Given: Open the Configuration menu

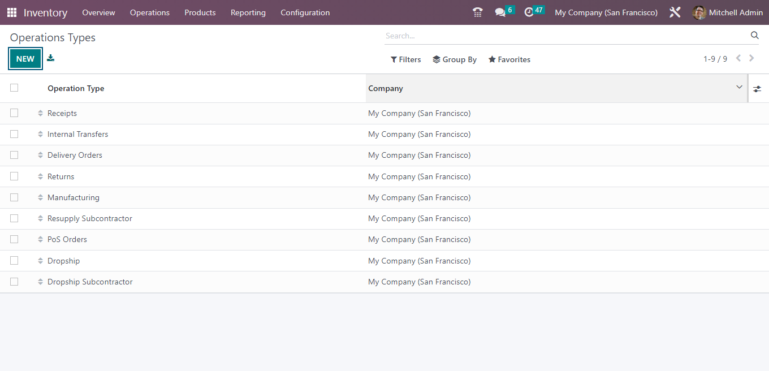Looking at the screenshot, I should 305,12.
